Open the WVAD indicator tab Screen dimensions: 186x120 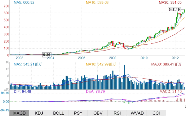pos(136,113)
